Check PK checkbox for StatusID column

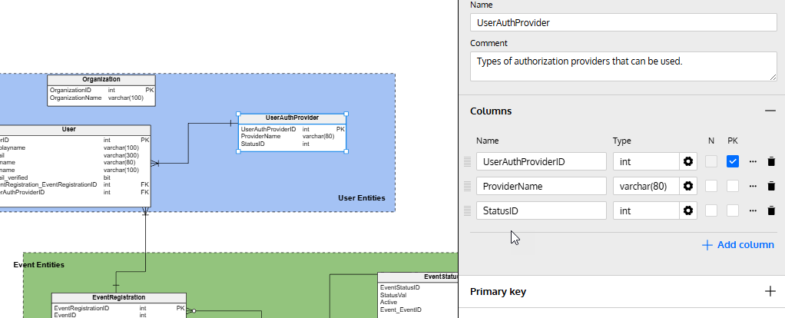pyautogui.click(x=733, y=210)
